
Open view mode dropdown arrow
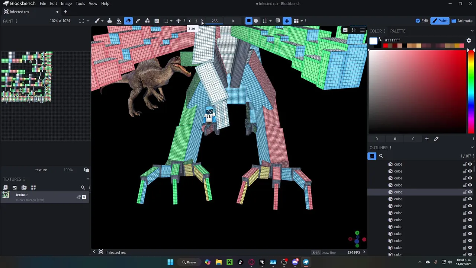point(302,21)
